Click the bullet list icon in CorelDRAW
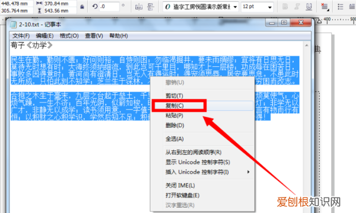The width and height of the screenshot is (356, 213). [x=340, y=7]
